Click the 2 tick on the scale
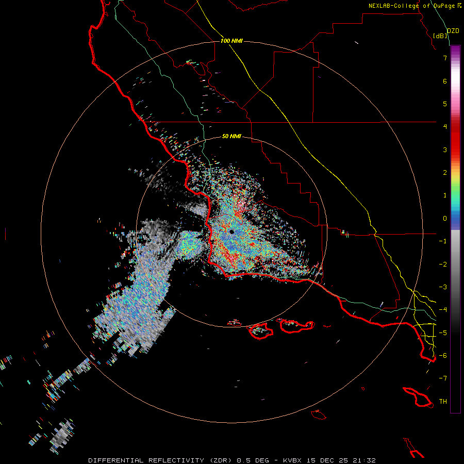This screenshot has width=464, height=464. click(445, 173)
